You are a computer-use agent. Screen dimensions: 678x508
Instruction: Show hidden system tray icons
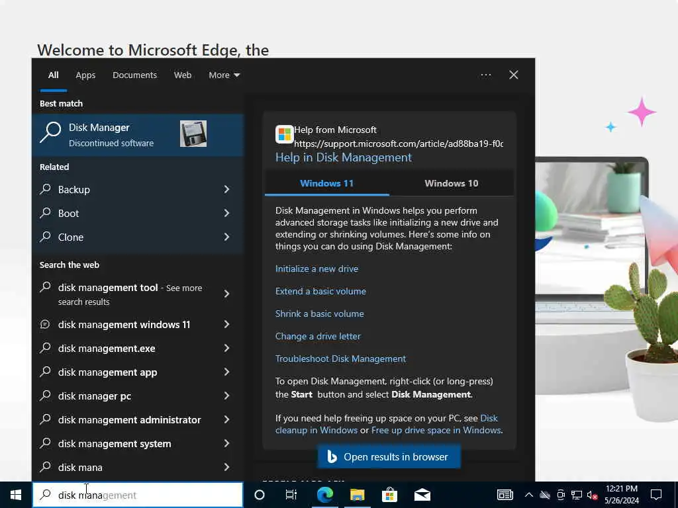(x=529, y=495)
